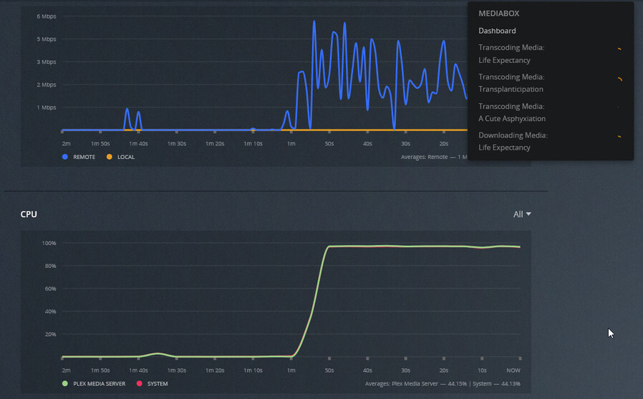Open the All dropdown for the CPU chart
This screenshot has height=399, width=643.
click(x=522, y=214)
